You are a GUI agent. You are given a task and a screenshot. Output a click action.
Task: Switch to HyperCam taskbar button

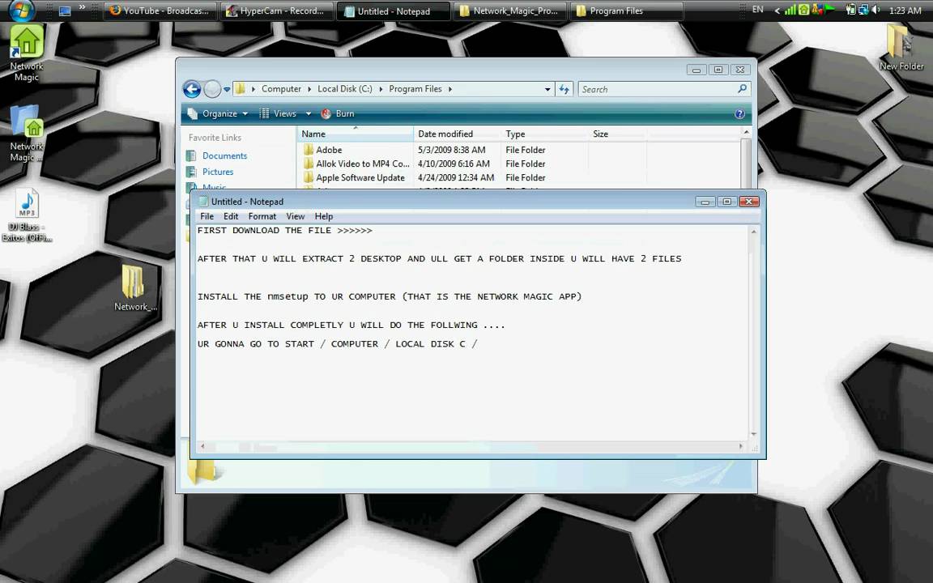coord(275,11)
